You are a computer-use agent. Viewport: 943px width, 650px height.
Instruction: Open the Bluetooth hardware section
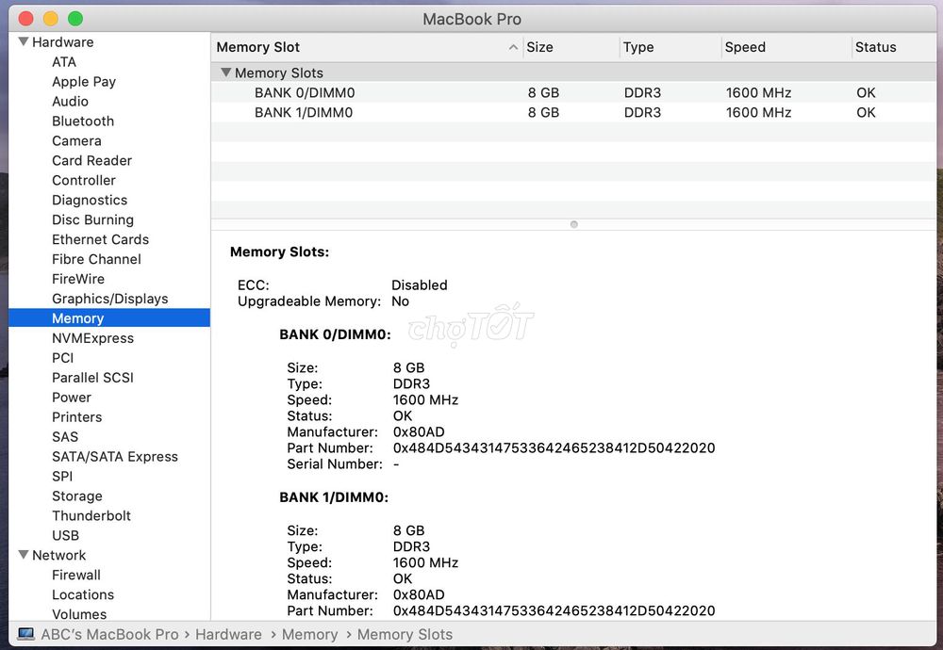click(x=83, y=122)
